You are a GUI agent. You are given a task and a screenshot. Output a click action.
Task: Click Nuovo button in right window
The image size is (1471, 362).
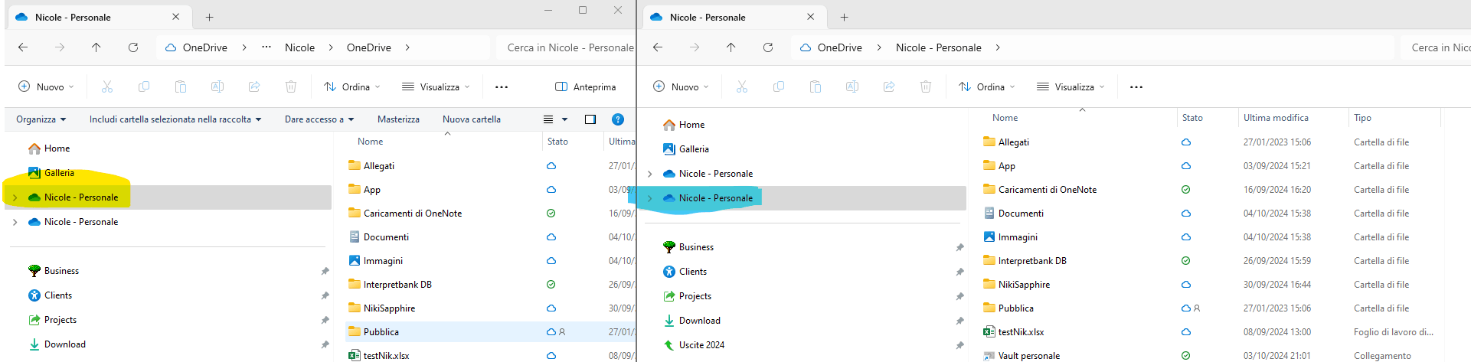[x=681, y=86]
